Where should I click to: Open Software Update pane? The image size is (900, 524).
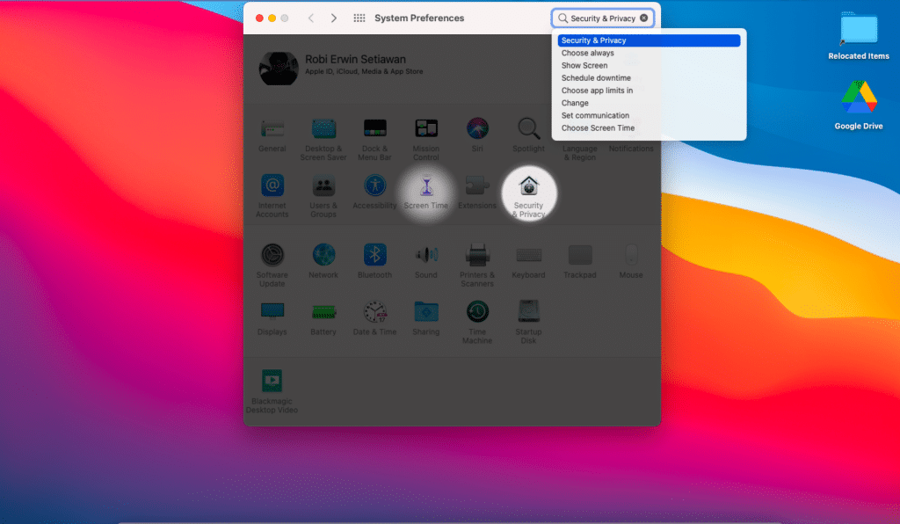[x=272, y=266]
